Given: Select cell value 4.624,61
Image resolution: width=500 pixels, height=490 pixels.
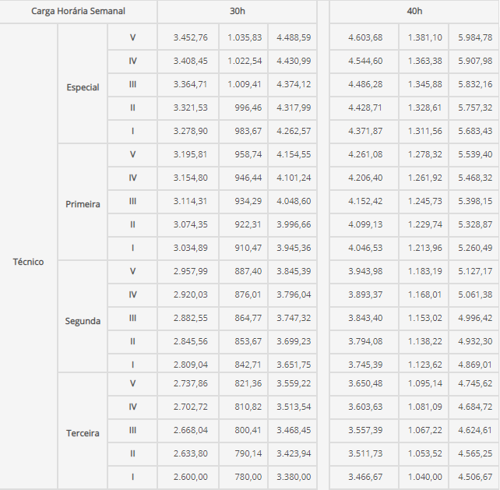Looking at the screenshot, I should (x=475, y=430).
